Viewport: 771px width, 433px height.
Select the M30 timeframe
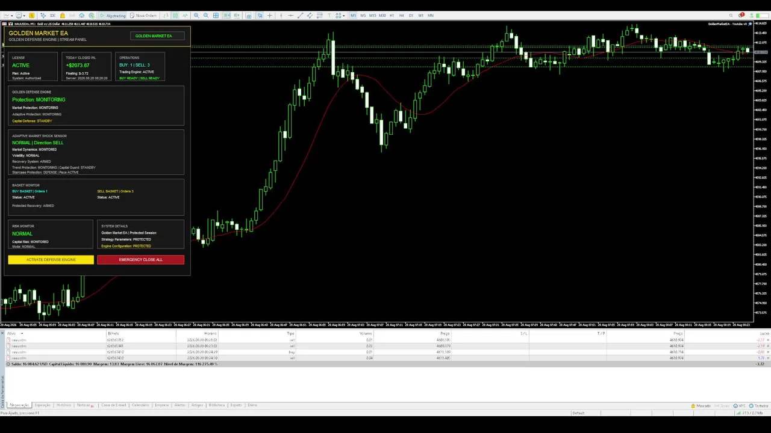click(382, 16)
